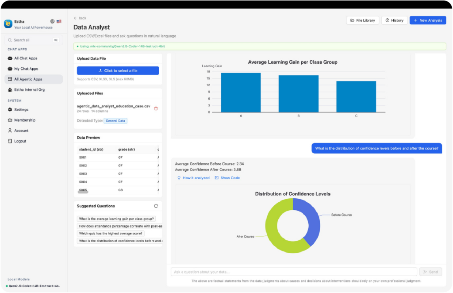
Task: Click the Ask a question input field
Action: coord(294,272)
